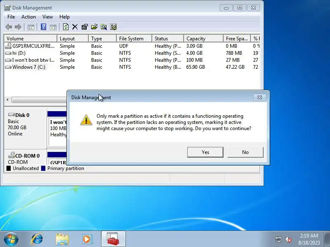Click the Delete (X) toolbar icon

coord(75,27)
